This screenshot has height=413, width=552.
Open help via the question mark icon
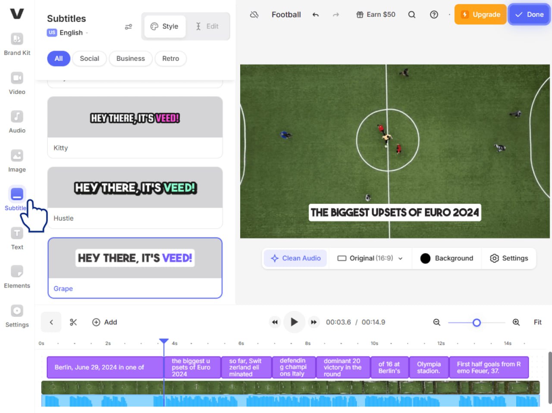433,14
